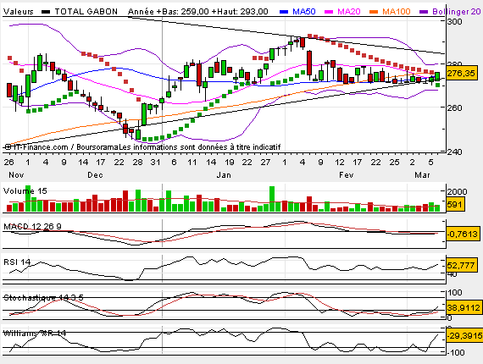Click the 260 price axis label

pyautogui.click(x=455, y=108)
